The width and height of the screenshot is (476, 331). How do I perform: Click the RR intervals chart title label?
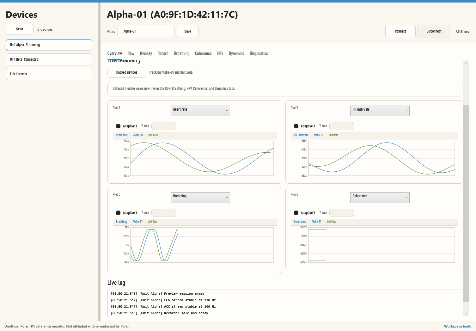(301, 135)
